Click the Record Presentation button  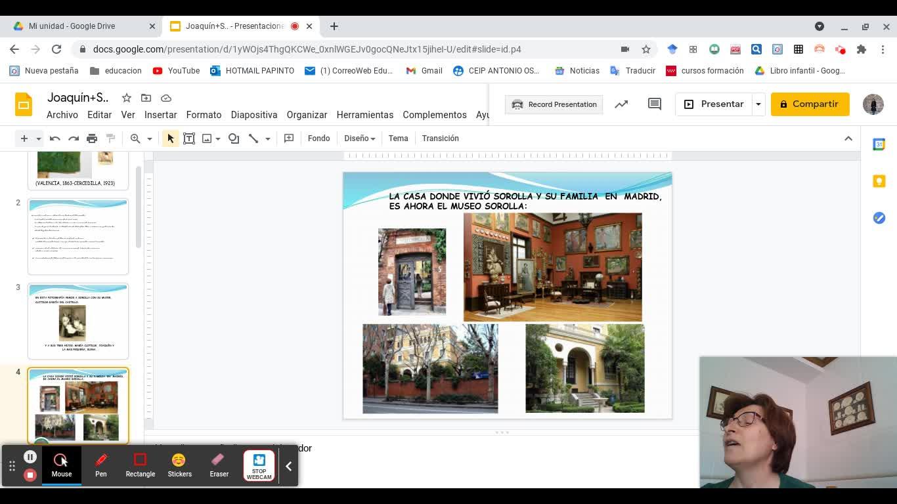tap(554, 104)
